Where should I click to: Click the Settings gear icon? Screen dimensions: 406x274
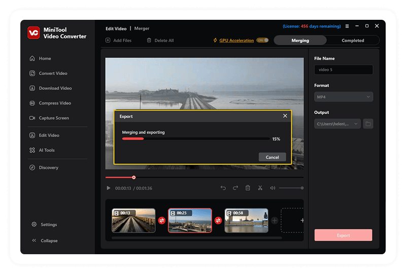click(x=34, y=224)
